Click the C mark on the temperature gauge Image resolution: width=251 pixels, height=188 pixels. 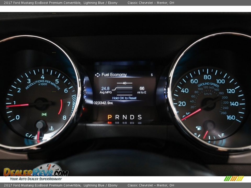[27, 135]
